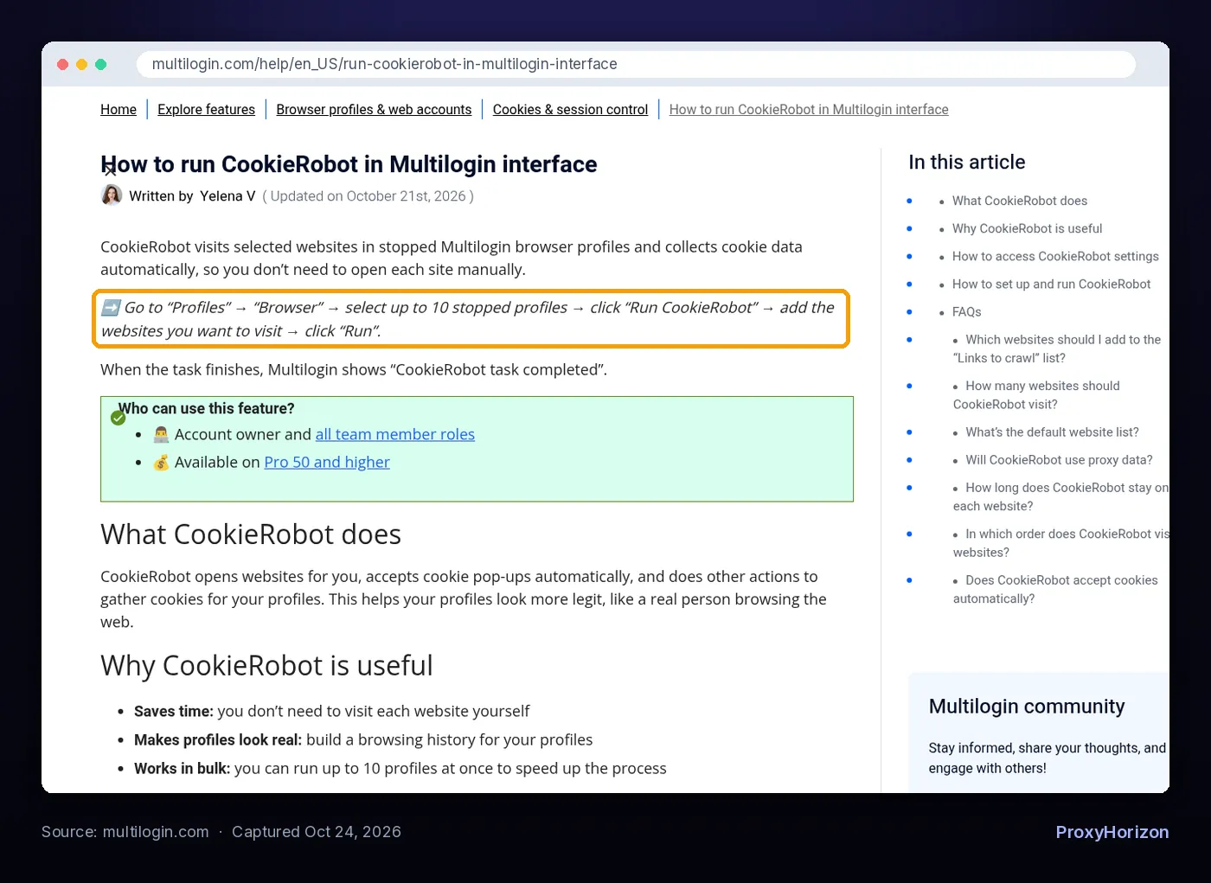Open the 'all team member roles' link

395,434
